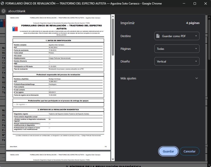Screen dimensions: 211x167
Task: Click the Chilean government logo in preview
Action: coord(15,29)
